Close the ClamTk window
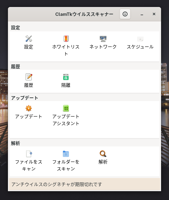This screenshot has width=169, height=200. (154, 14)
